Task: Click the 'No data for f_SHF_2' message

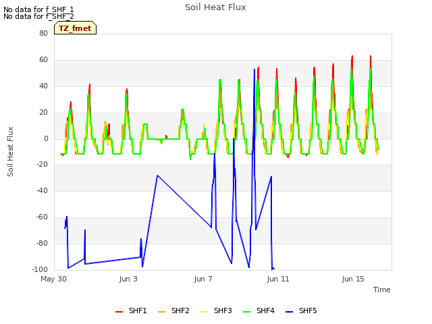Action: [x=38, y=16]
